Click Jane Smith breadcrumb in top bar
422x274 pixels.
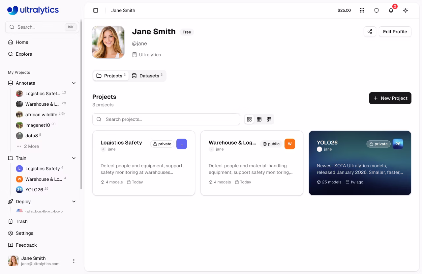coord(123,10)
